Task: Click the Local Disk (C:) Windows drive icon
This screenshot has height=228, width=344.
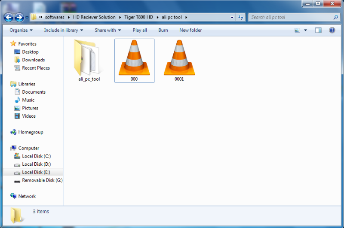Action: point(17,156)
